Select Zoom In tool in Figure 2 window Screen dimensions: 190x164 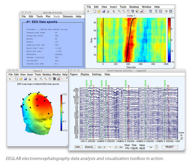41,79
